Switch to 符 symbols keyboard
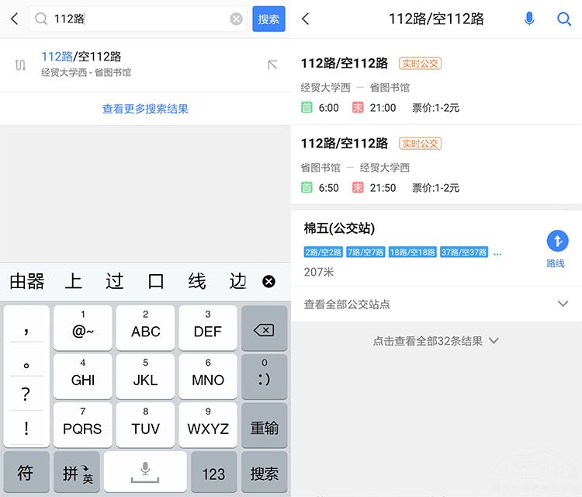The height and width of the screenshot is (497, 582). (x=26, y=472)
